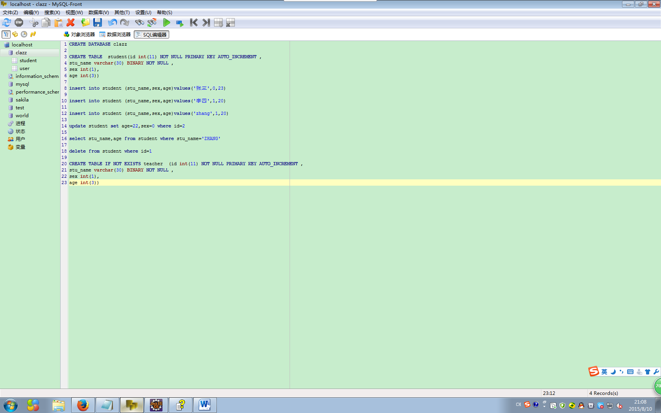Image resolution: width=661 pixels, height=413 pixels.
Task: Click the muted volume tray icon
Action: point(619,406)
